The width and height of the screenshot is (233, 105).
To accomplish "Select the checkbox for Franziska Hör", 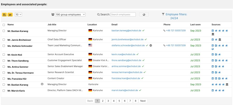I will pyautogui.click(x=4, y=79).
